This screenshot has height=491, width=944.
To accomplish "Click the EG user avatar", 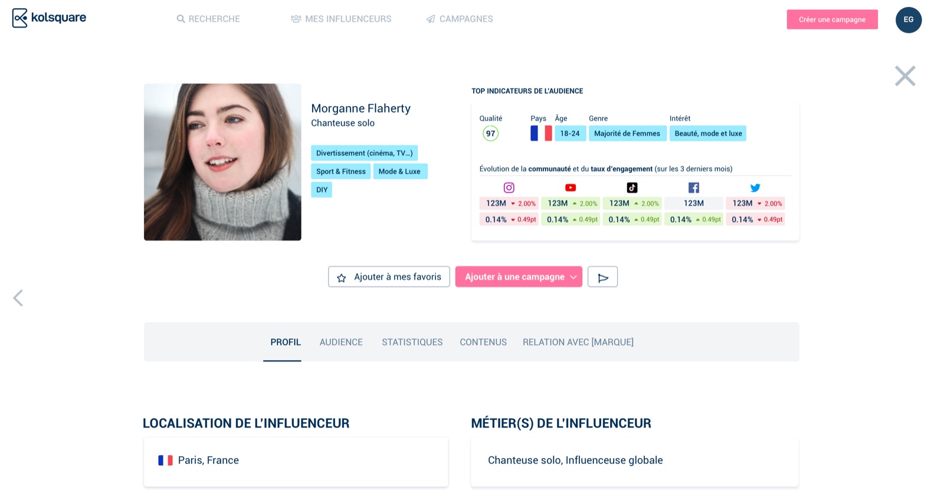I will point(909,20).
